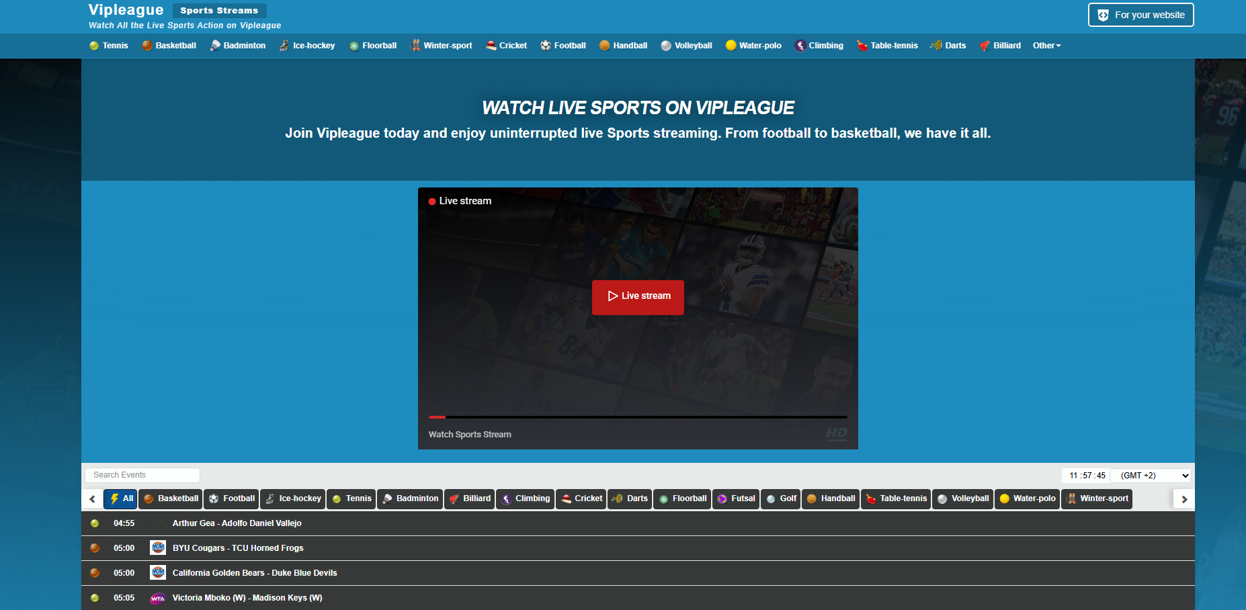Select the Ice-hockey icon in the menu bar
1246x610 pixels.
pos(284,46)
